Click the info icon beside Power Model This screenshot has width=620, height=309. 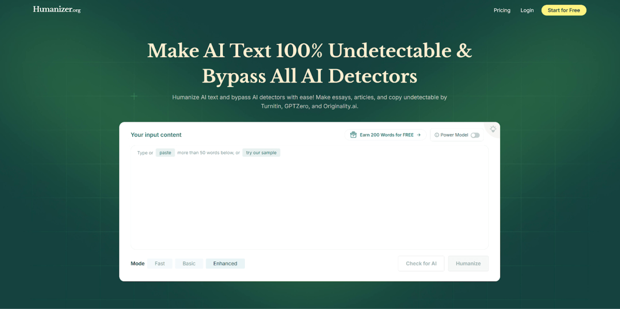coord(437,135)
